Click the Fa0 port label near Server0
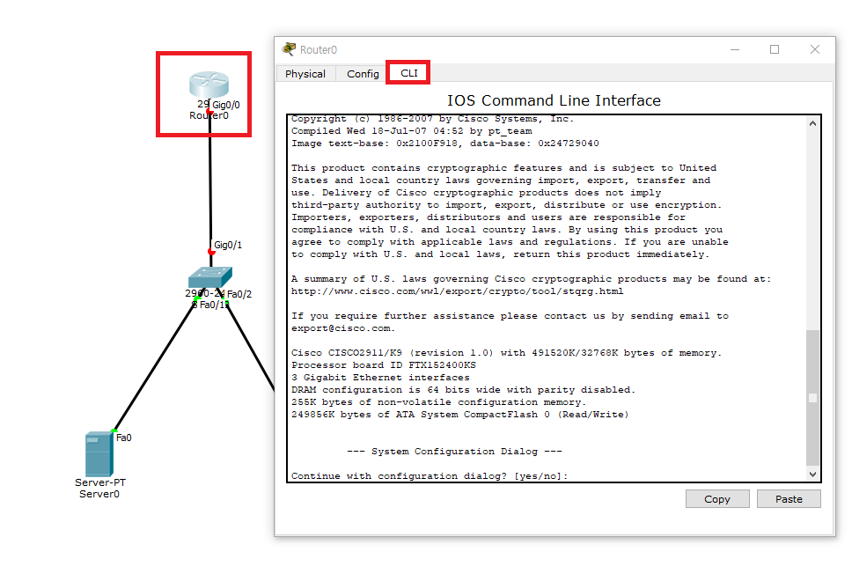 [123, 438]
